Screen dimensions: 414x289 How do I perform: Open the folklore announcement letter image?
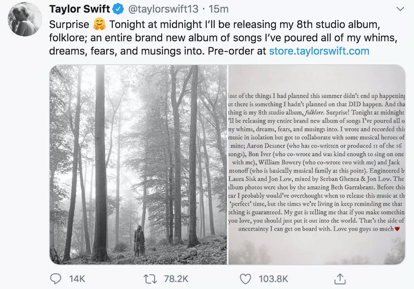pyautogui.click(x=316, y=165)
